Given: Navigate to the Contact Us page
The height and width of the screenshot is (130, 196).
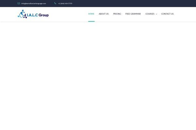Looking at the screenshot, I should point(167,14).
